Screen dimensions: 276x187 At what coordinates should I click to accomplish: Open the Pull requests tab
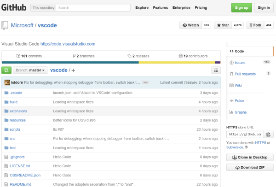[244, 74]
